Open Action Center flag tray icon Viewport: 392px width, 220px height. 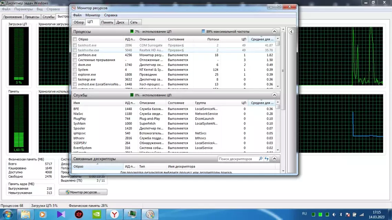pyautogui.click(x=348, y=214)
